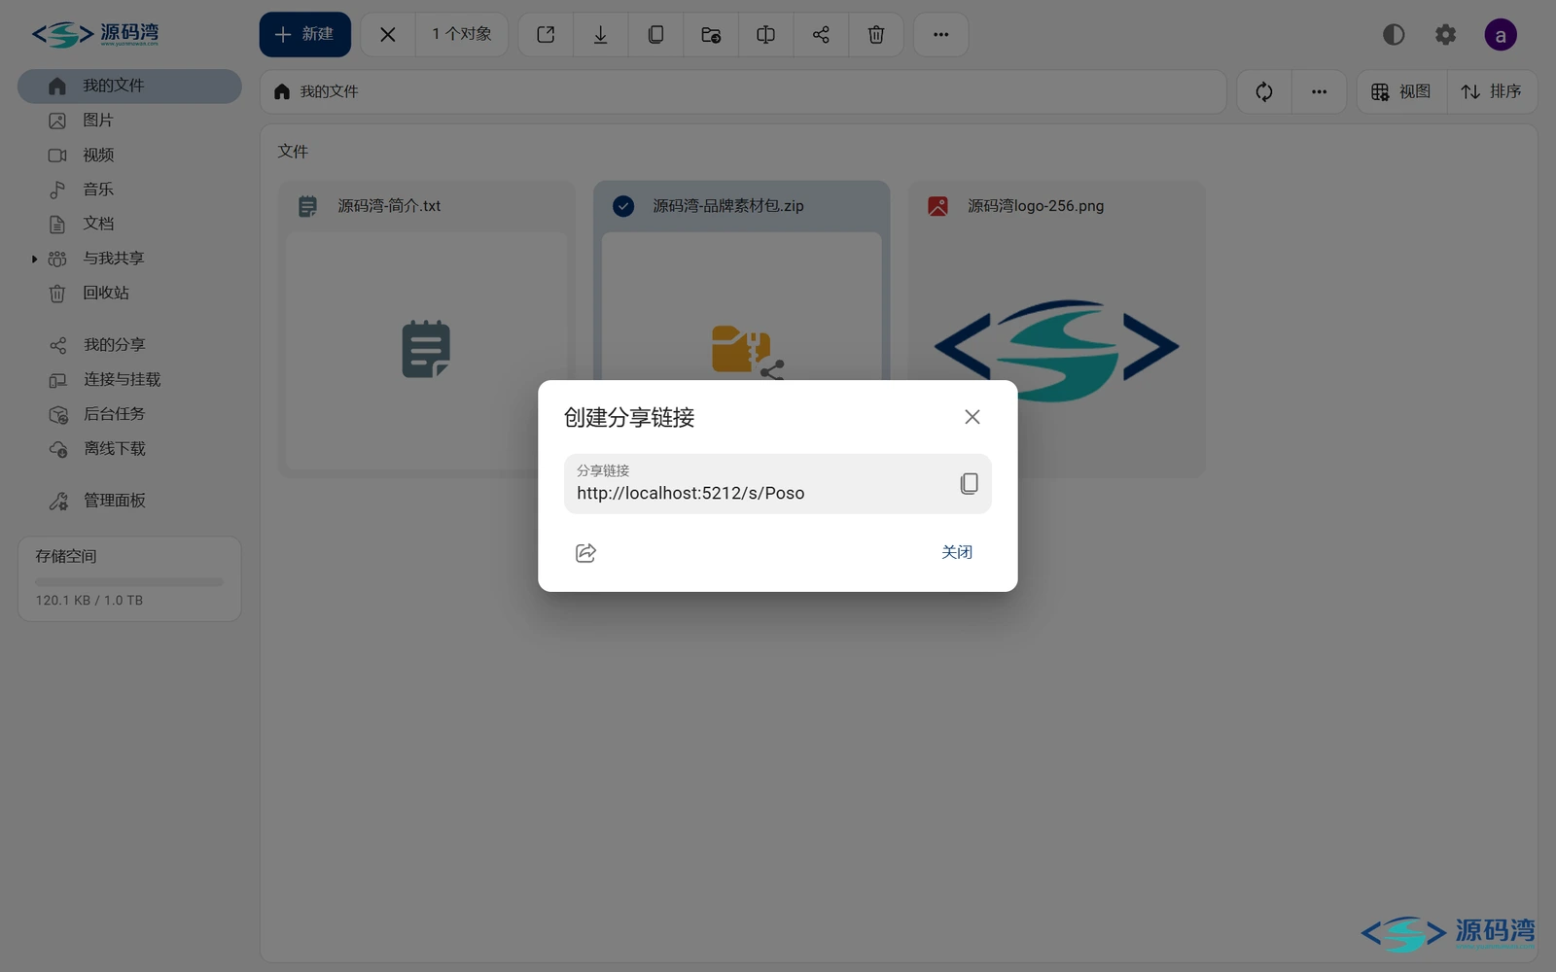The height and width of the screenshot is (972, 1556).
Task: Copy the share link with the clipboard icon
Action: 969,483
